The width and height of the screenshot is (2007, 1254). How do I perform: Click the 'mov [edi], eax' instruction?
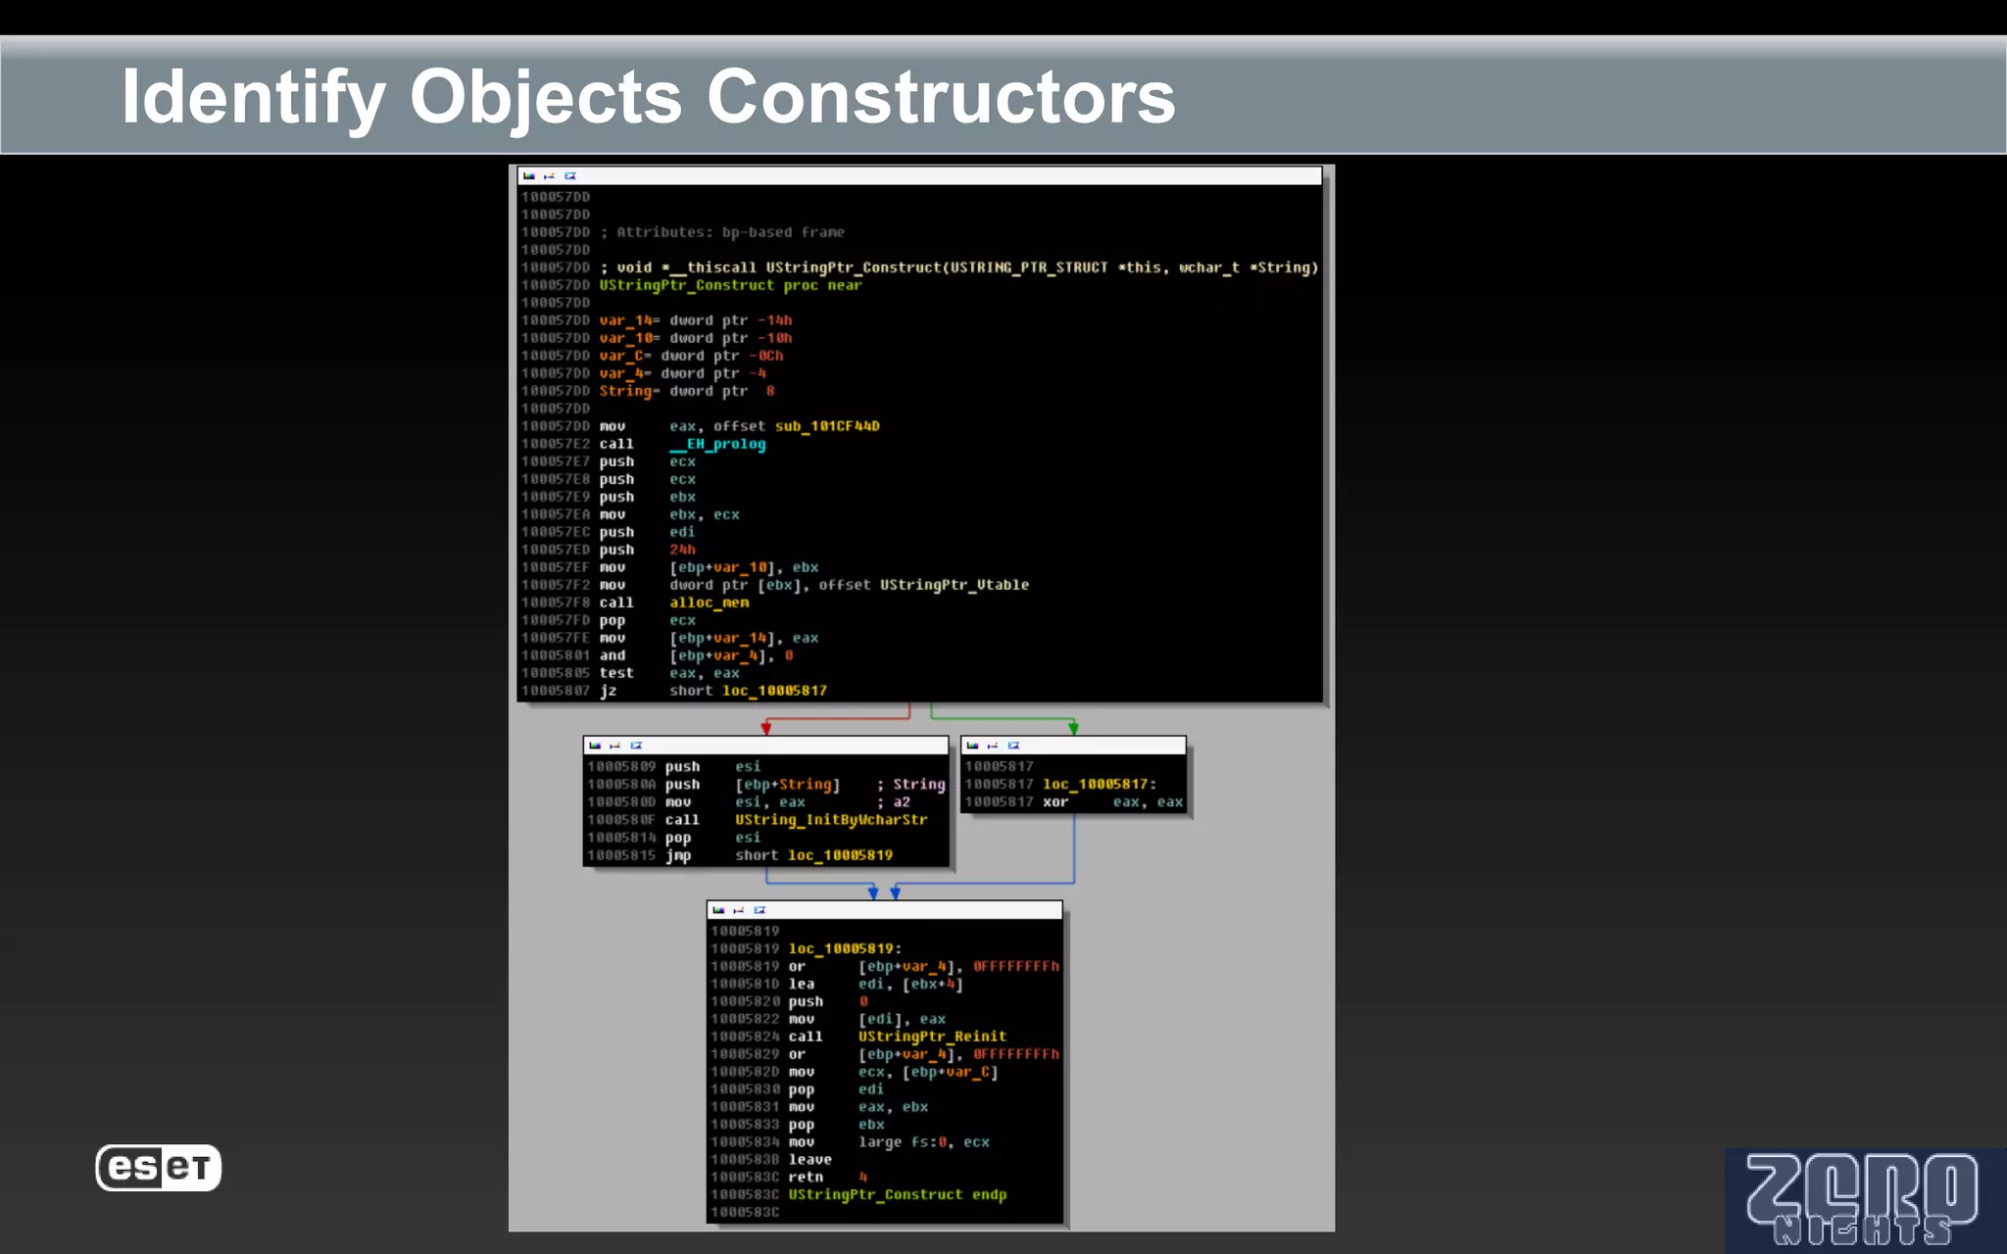[867, 1019]
